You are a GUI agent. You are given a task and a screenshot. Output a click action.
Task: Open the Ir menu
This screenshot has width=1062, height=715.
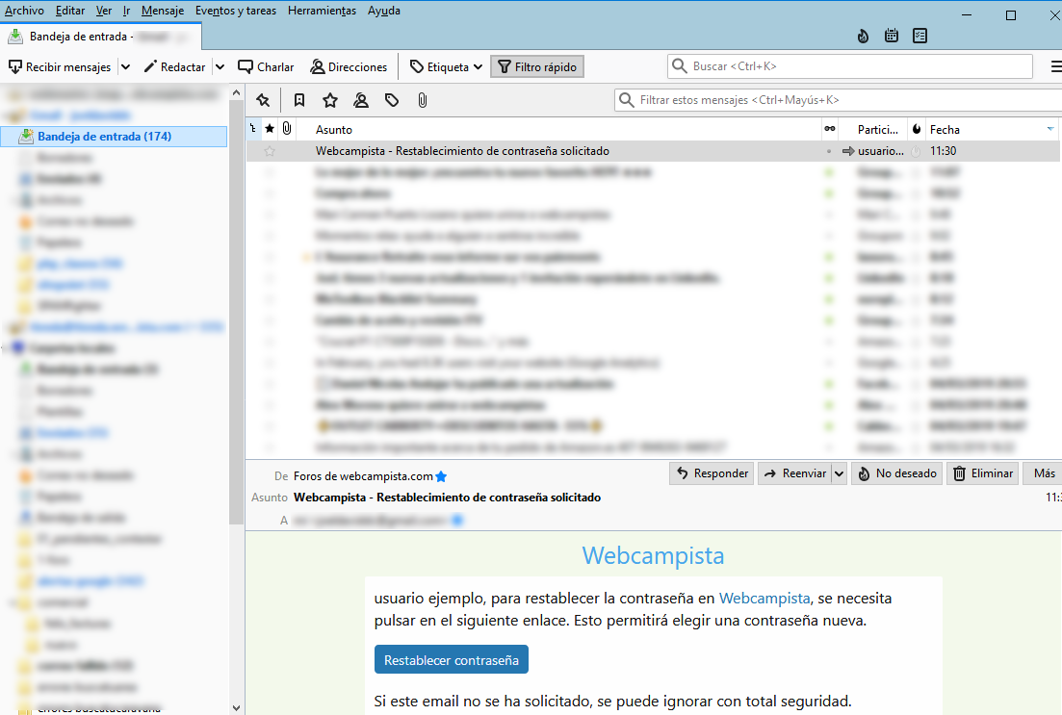pos(127,11)
